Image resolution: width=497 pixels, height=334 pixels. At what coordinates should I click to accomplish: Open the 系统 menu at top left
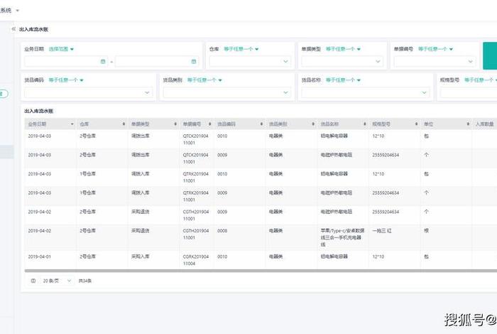pyautogui.click(x=10, y=11)
